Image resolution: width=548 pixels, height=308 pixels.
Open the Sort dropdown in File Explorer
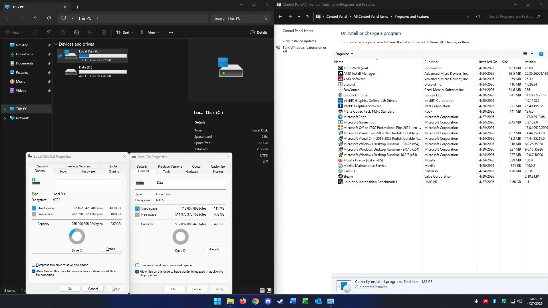pos(125,33)
